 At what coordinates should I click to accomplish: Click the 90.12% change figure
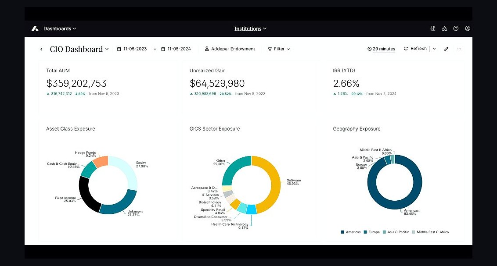[357, 94]
